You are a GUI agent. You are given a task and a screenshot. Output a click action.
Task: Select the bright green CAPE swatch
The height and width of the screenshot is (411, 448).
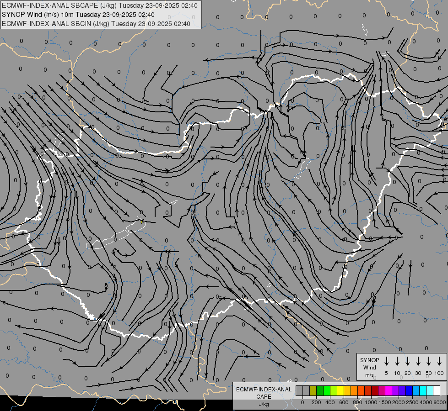(x=327, y=391)
